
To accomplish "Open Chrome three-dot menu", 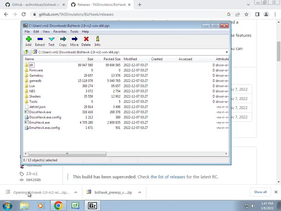I will pyautogui.click(x=275, y=14).
